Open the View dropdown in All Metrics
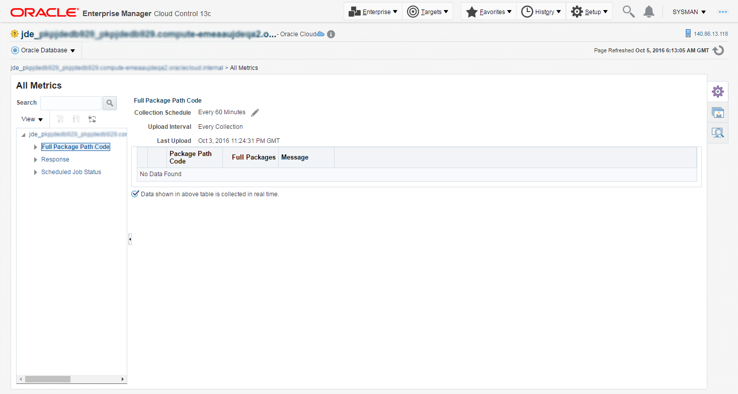The height and width of the screenshot is (394, 738). click(32, 119)
